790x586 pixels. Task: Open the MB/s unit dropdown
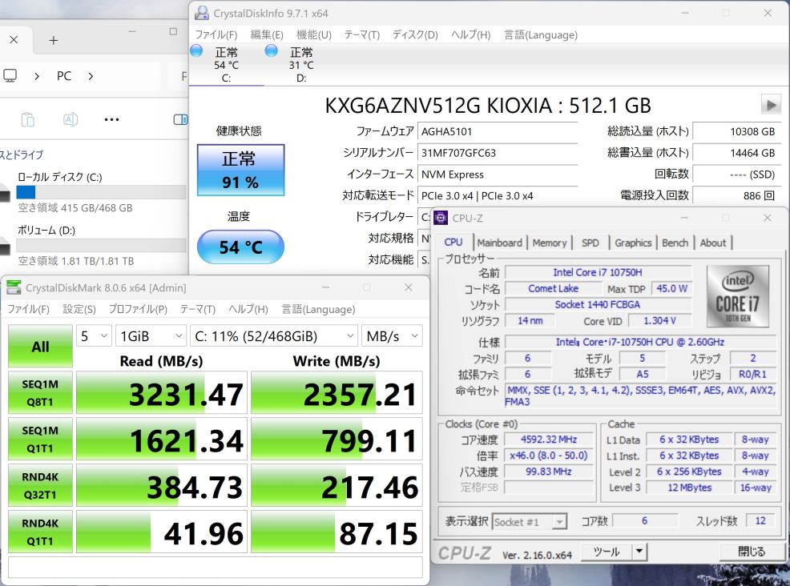point(392,336)
